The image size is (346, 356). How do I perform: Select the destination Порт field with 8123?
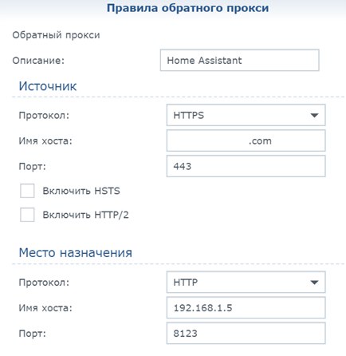[x=246, y=334]
